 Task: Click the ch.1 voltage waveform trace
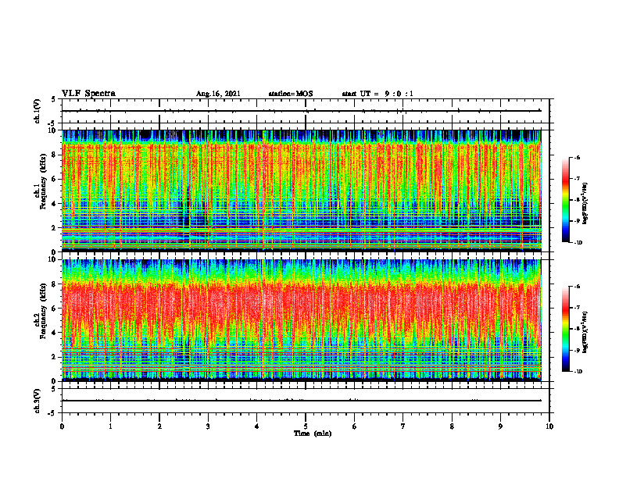pyautogui.click(x=302, y=111)
